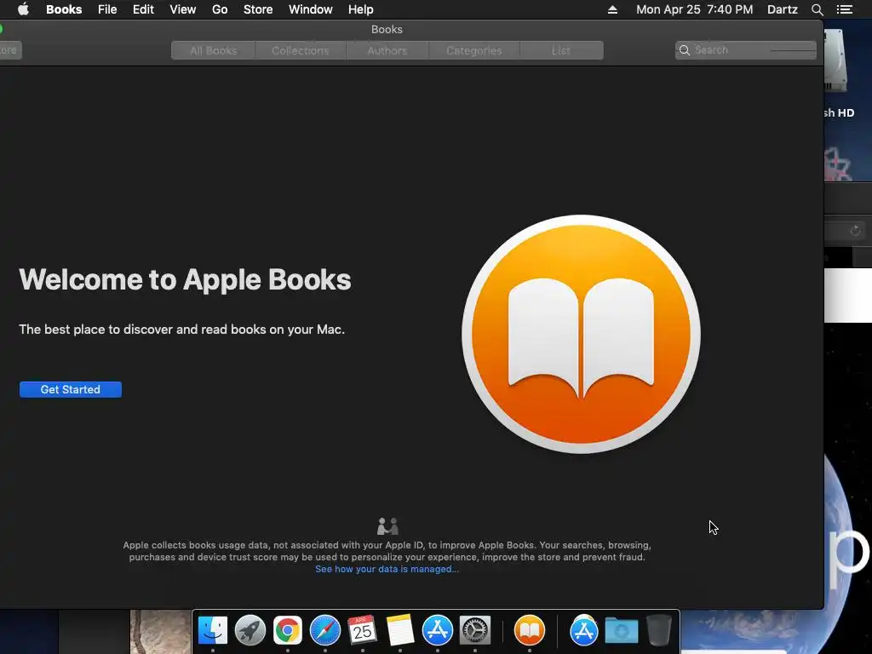Open the View menu
The width and height of the screenshot is (872, 654).
[x=182, y=9]
